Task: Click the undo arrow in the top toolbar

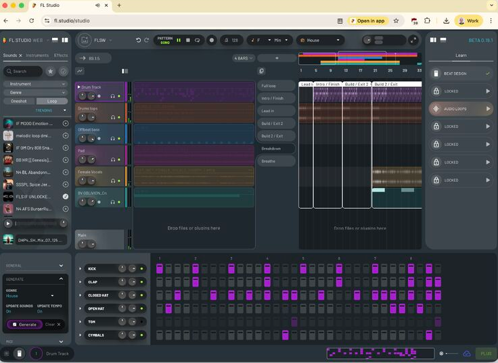Action: 138,41
